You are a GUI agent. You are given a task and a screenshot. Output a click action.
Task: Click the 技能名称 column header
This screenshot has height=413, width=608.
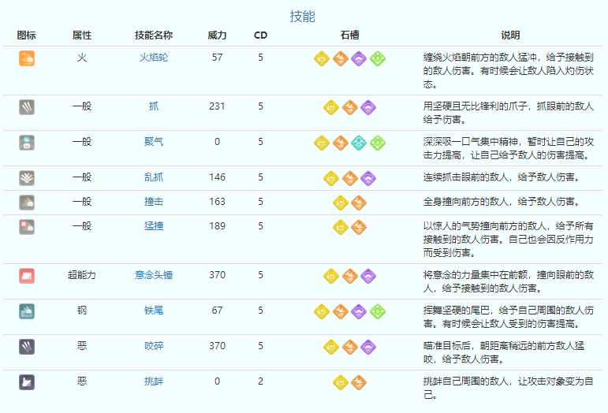[154, 36]
